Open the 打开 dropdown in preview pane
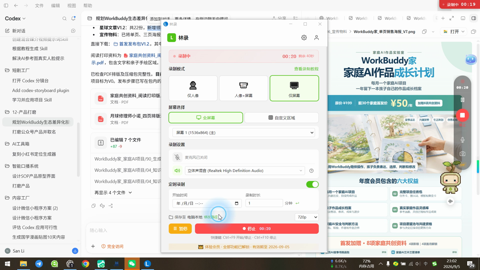 tap(454, 32)
